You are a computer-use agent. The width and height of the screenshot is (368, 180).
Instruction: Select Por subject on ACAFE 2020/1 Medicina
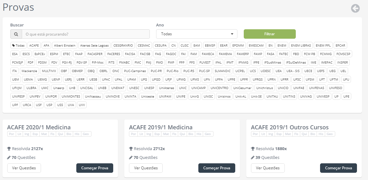coord(11,134)
